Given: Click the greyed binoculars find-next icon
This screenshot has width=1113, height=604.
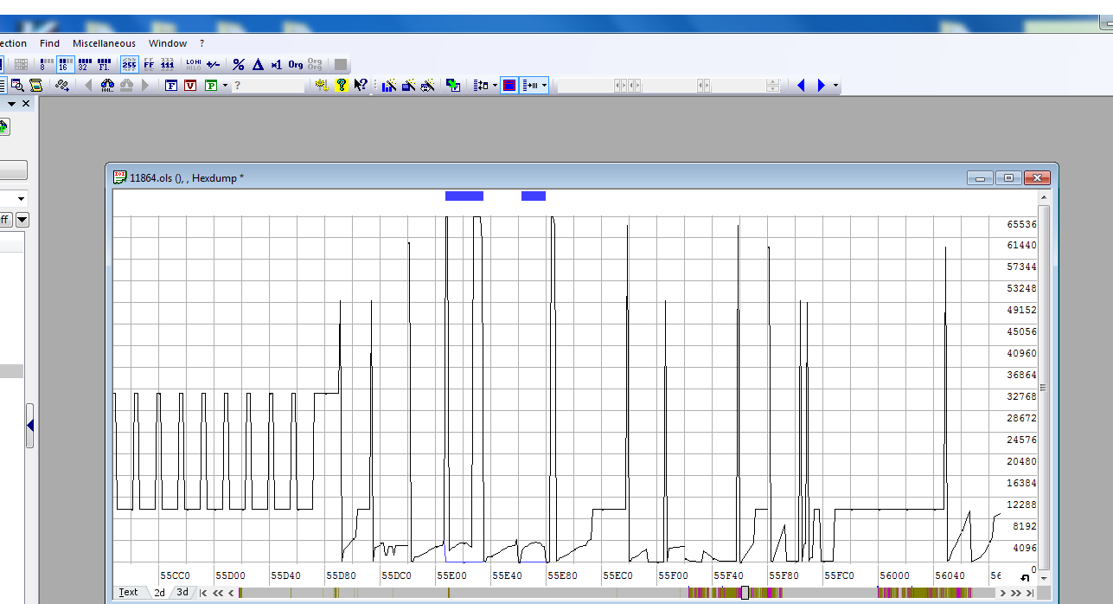Looking at the screenshot, I should pyautogui.click(x=127, y=86).
